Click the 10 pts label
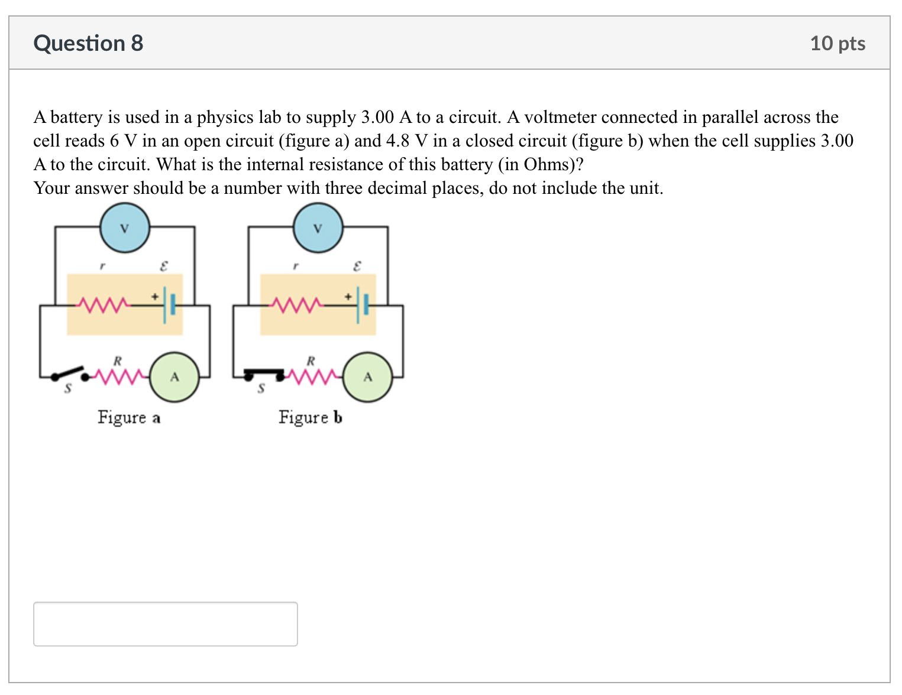Image resolution: width=902 pixels, height=695 pixels. (838, 43)
